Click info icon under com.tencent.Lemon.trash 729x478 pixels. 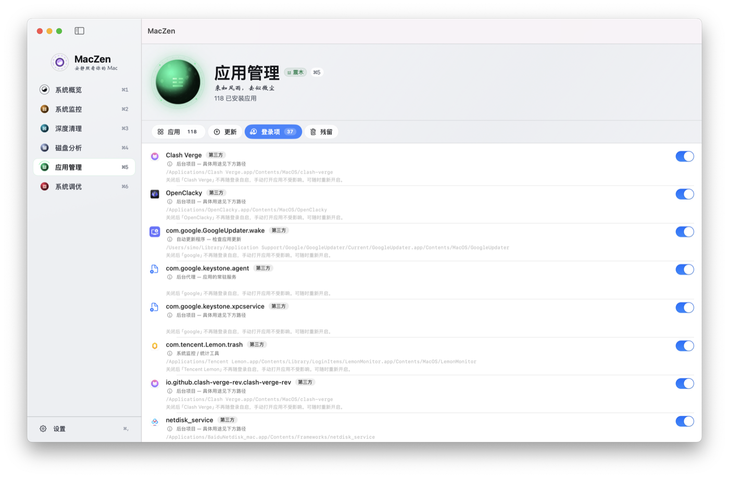tap(170, 353)
